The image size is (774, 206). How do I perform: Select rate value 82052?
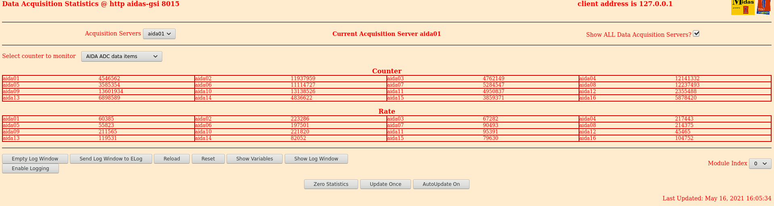(298, 138)
